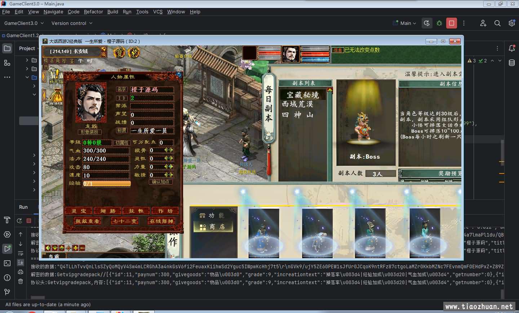Image resolution: width=519 pixels, height=313 pixels.
Task: Collapse game side menu right arrow tab
Action: pos(44,76)
